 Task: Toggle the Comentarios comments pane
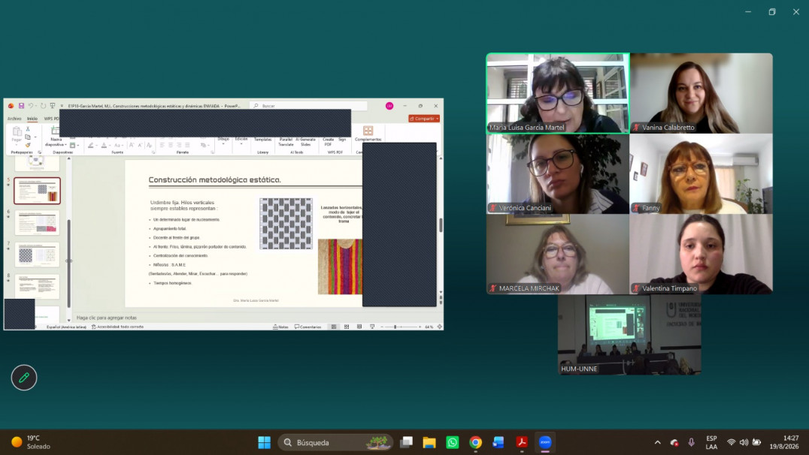[308, 327]
